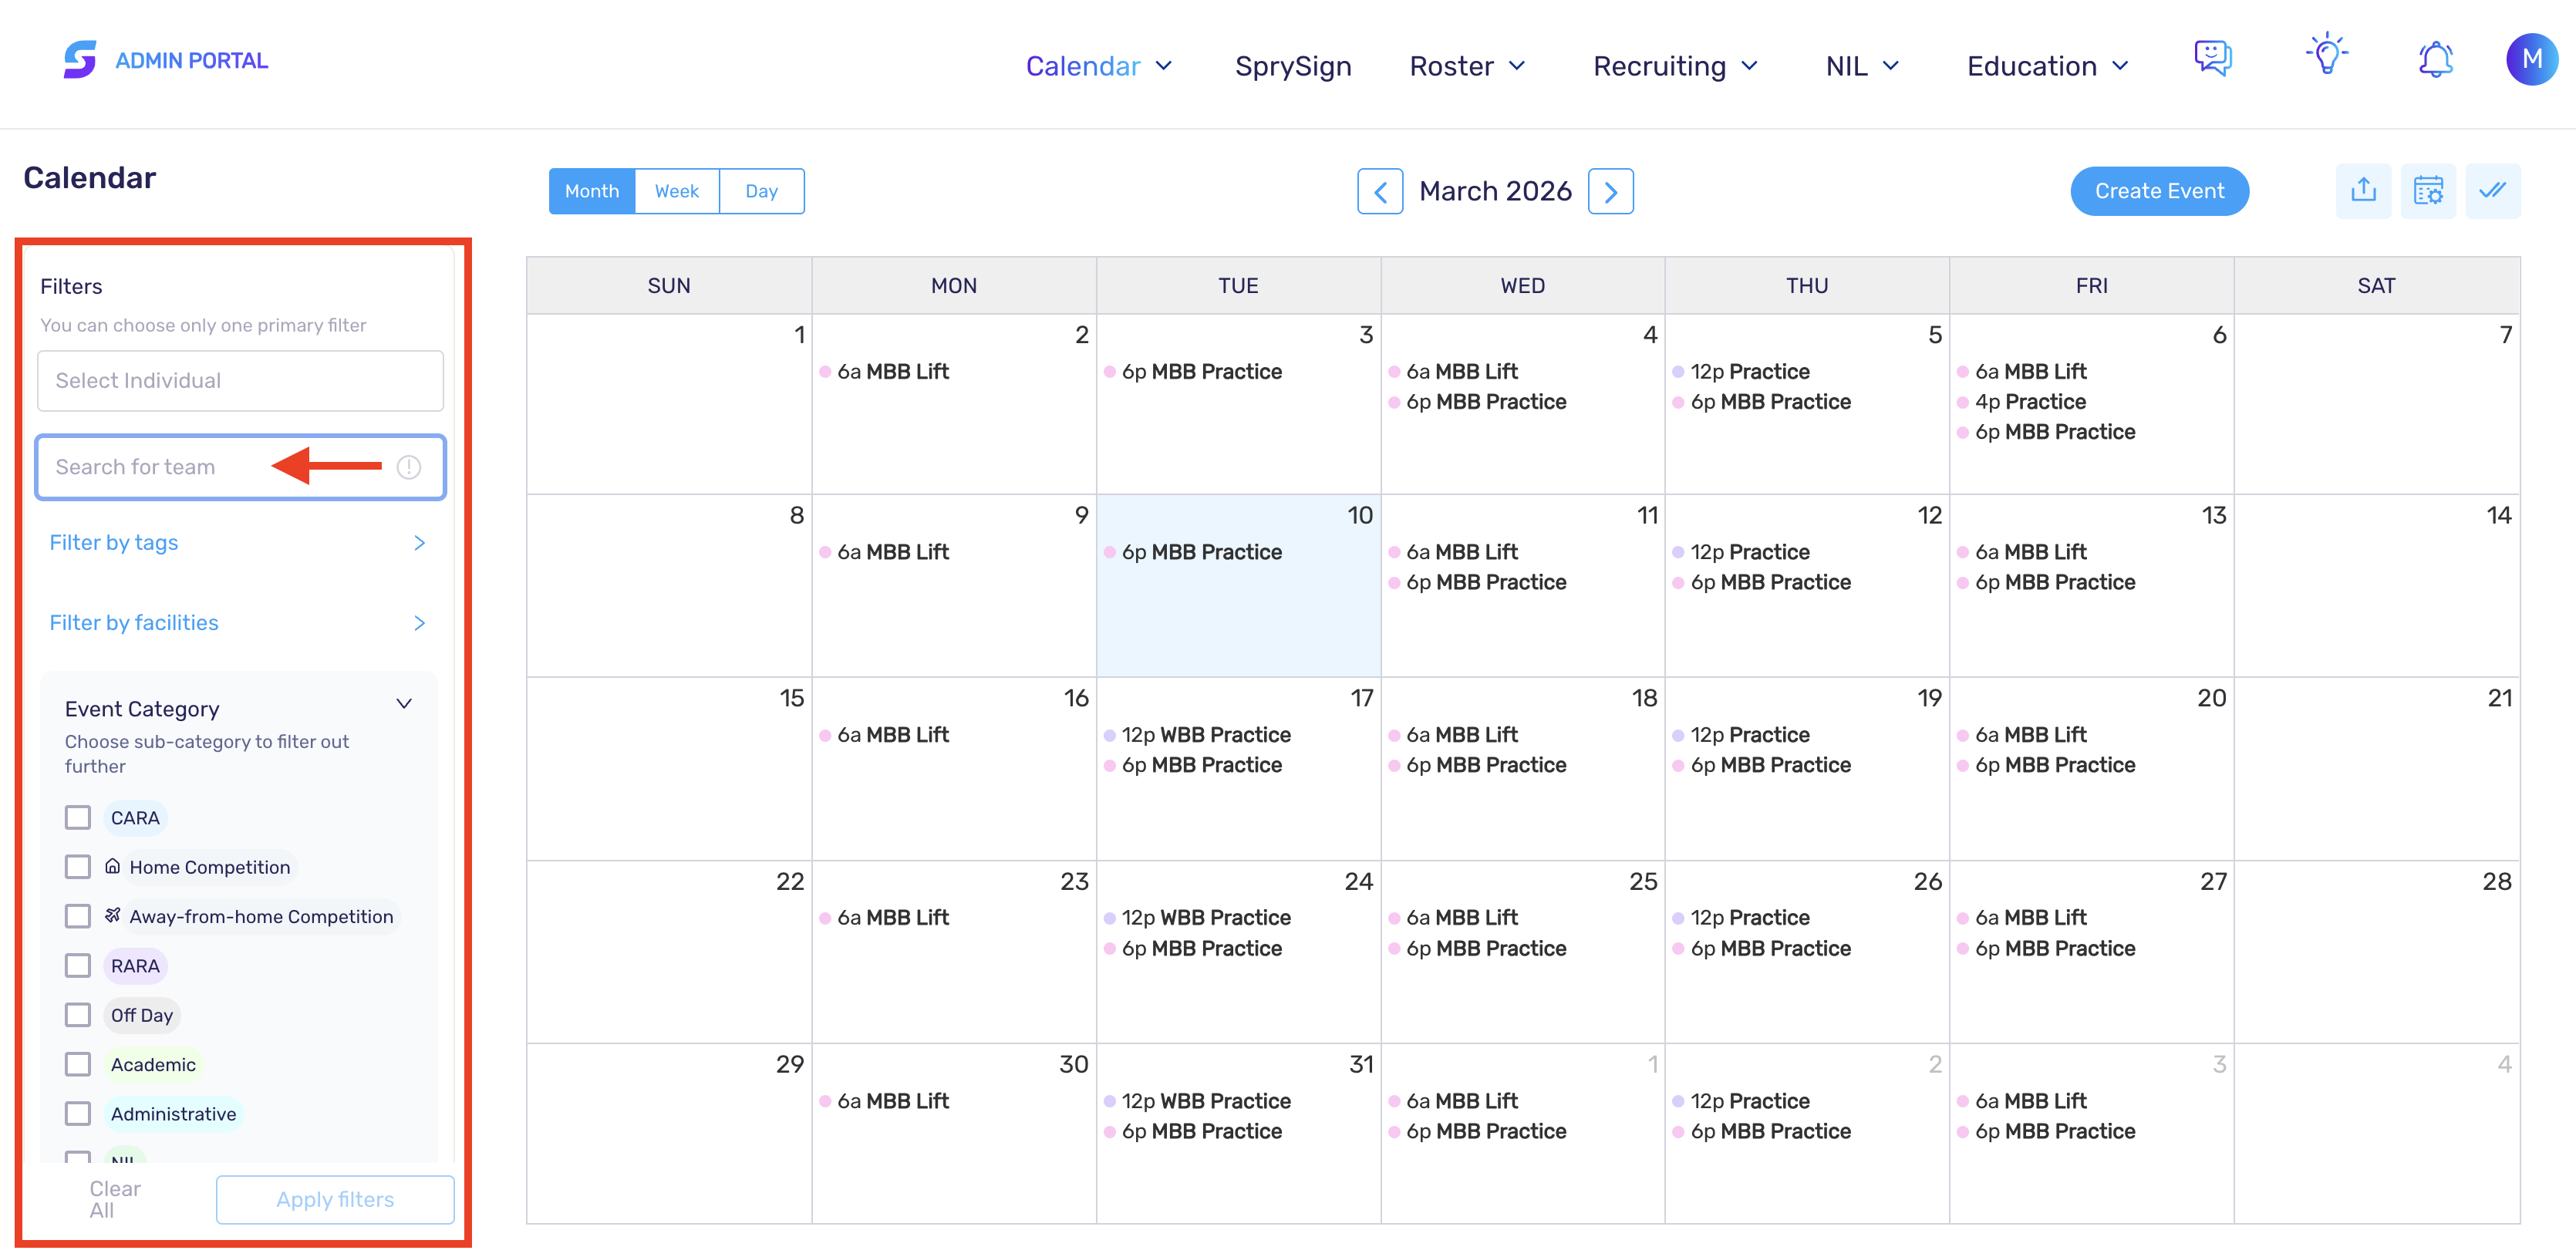Open 6p MBB Practice on March 10
The width and height of the screenshot is (2576, 1257).
1193,551
